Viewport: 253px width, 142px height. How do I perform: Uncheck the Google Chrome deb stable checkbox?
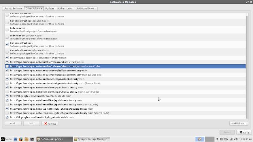pos(7,96)
